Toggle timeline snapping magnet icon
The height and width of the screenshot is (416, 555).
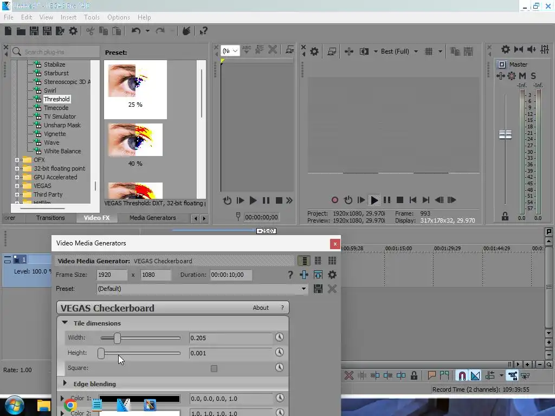(462, 376)
